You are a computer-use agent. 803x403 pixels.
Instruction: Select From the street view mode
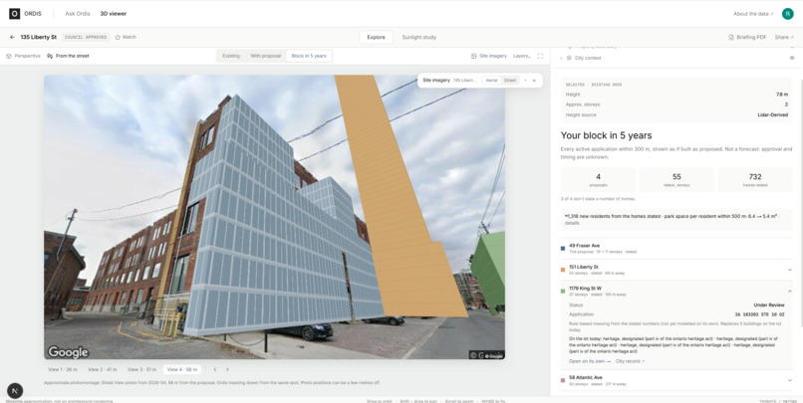click(x=68, y=56)
